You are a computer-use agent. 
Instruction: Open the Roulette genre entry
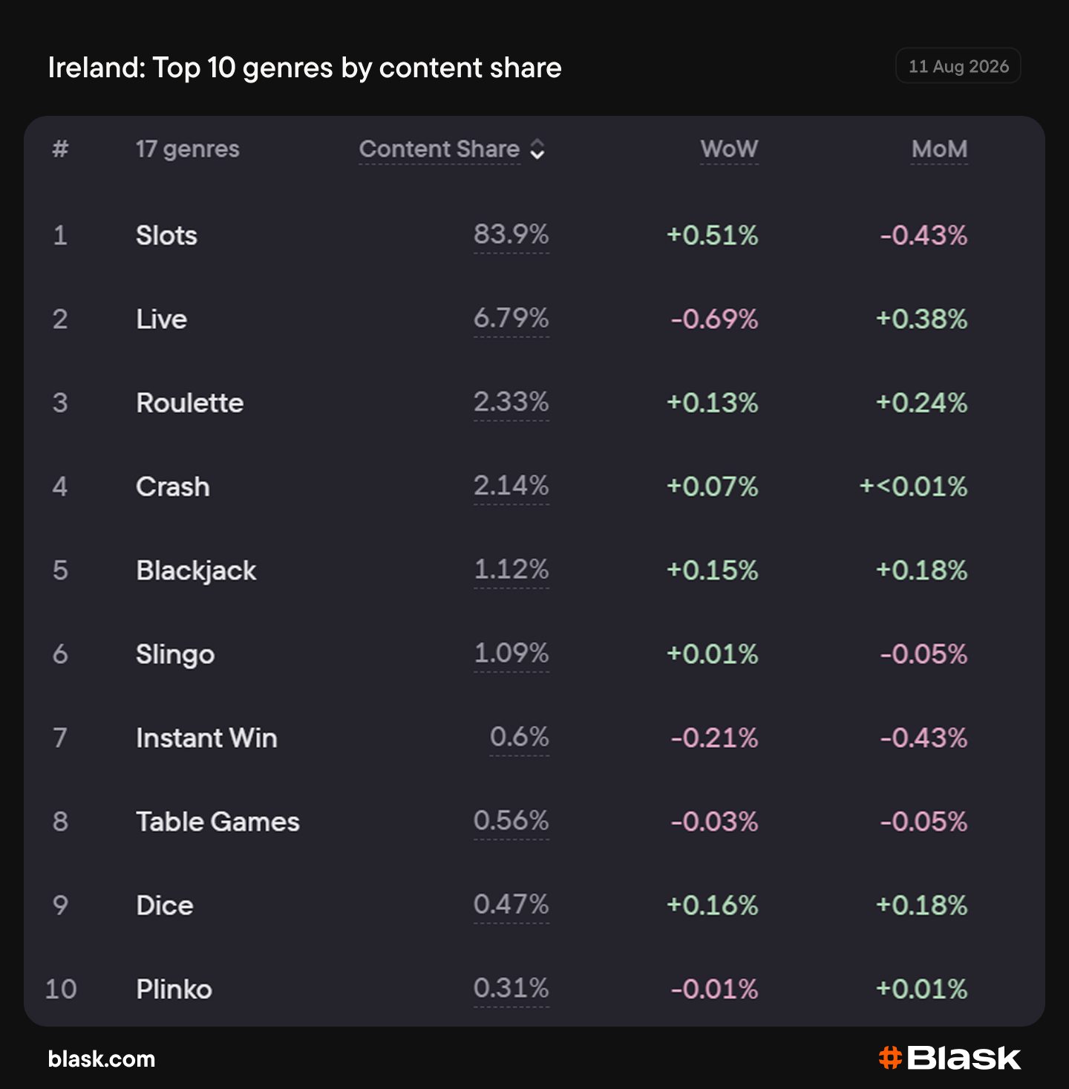pos(190,403)
